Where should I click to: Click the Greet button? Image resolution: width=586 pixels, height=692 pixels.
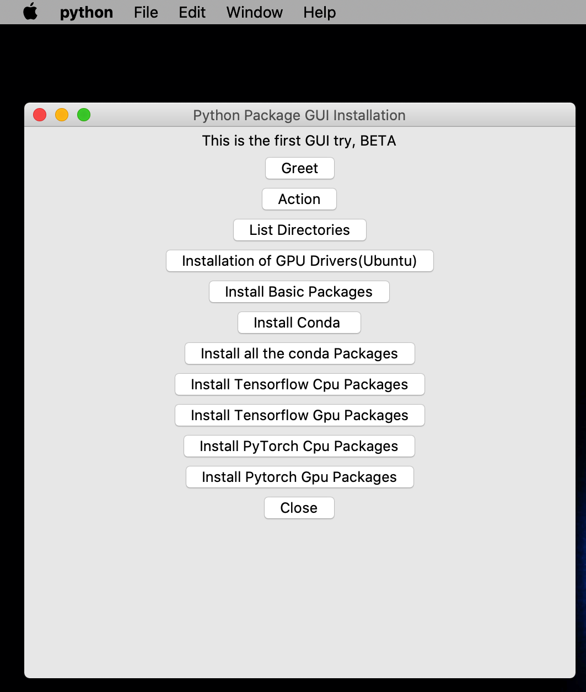click(299, 168)
